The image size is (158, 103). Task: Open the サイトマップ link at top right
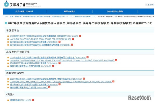click(150, 5)
